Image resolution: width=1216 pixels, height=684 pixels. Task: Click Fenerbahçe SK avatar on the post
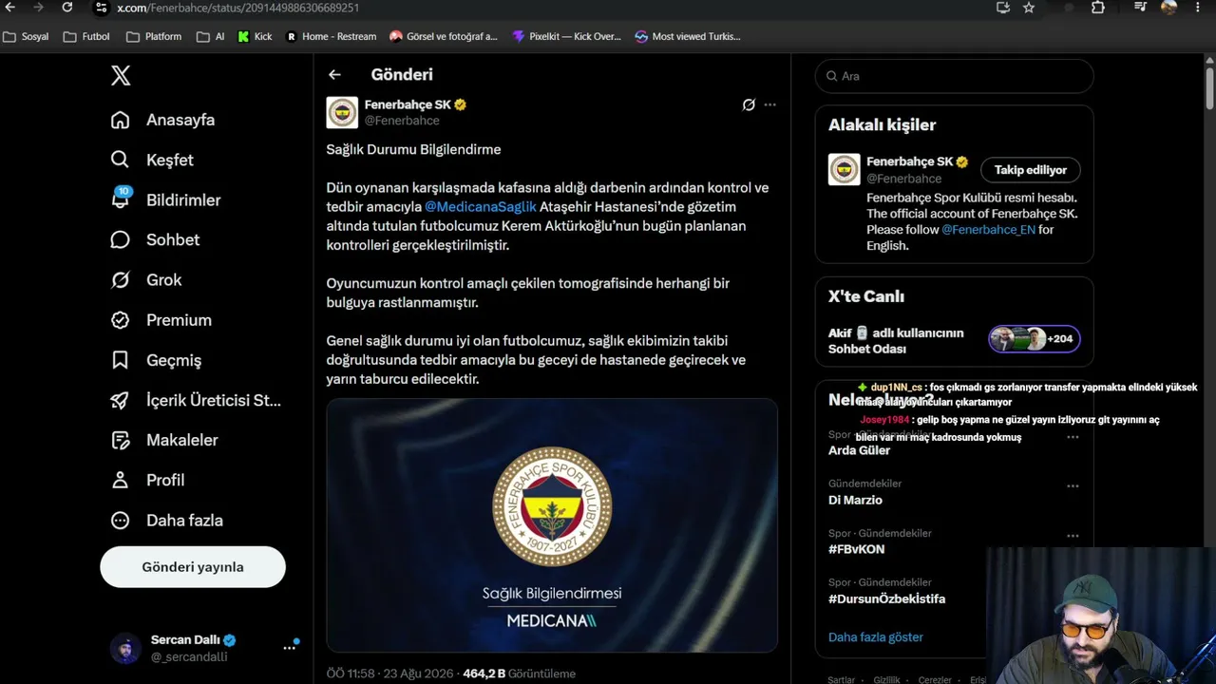click(x=342, y=112)
